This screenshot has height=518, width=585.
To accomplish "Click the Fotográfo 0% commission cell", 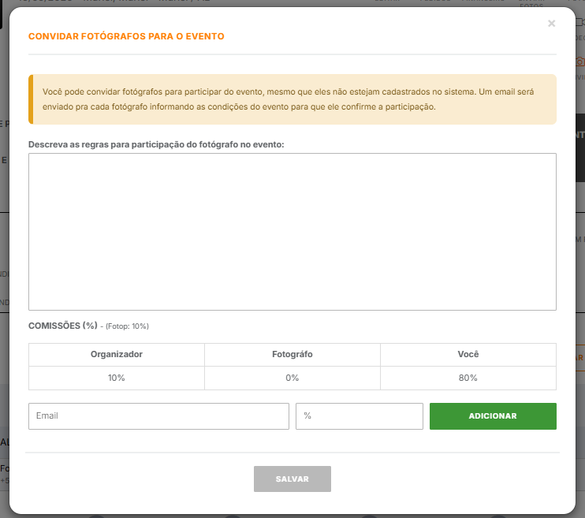I will pyautogui.click(x=292, y=378).
